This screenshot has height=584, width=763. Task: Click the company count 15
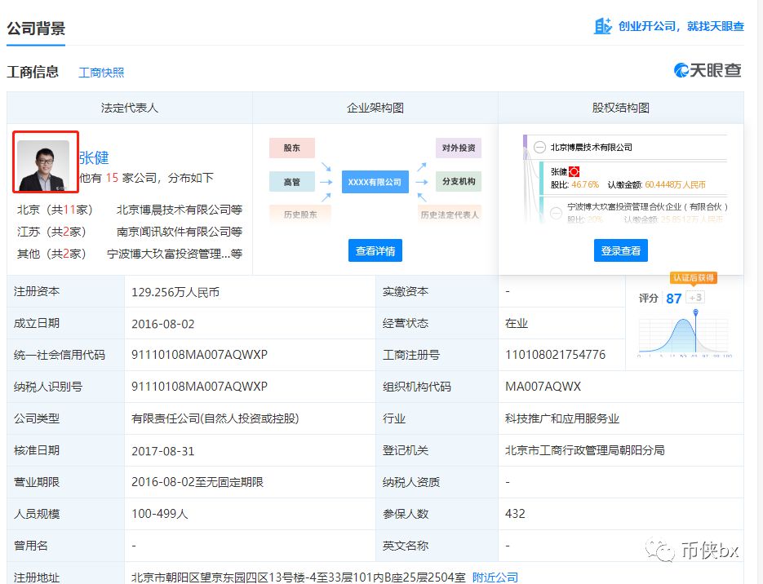click(112, 178)
